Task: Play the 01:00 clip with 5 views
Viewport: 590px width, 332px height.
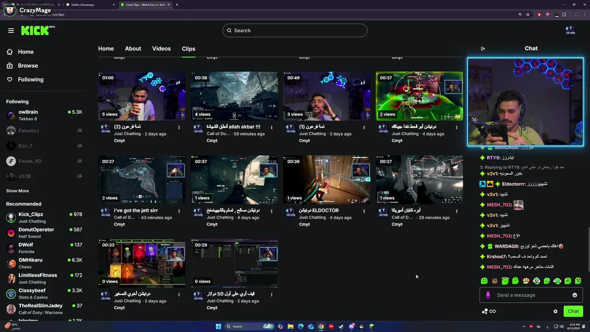Action: (142, 96)
